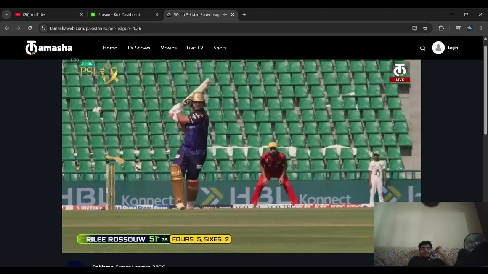The height and width of the screenshot is (274, 488).
Task: Click the scrollbar up arrow
Action: (x=485, y=38)
